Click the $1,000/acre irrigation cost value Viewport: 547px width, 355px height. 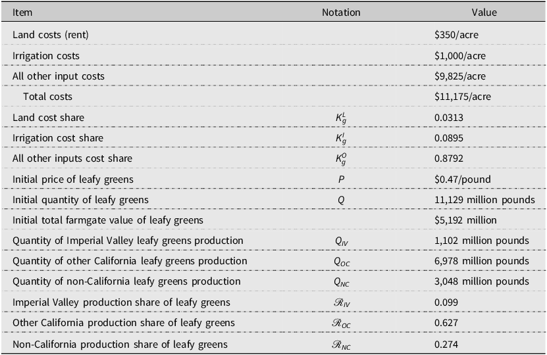point(460,56)
